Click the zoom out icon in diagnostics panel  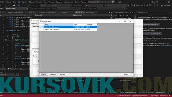[x=127, y=16]
